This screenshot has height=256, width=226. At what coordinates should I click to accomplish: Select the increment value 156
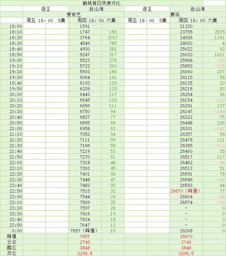point(113,32)
